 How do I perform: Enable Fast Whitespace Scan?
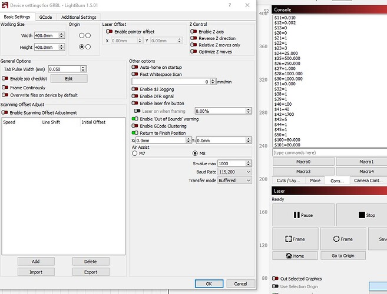[135, 74]
